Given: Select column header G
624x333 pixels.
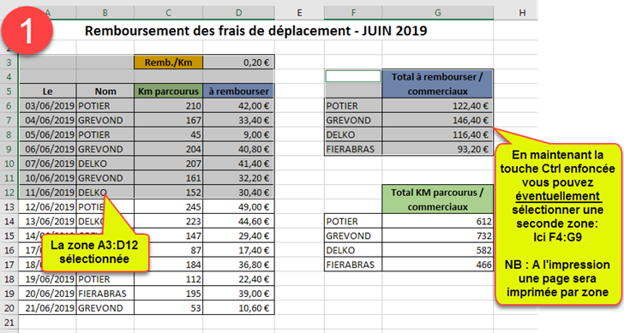Looking at the screenshot, I should (438, 13).
